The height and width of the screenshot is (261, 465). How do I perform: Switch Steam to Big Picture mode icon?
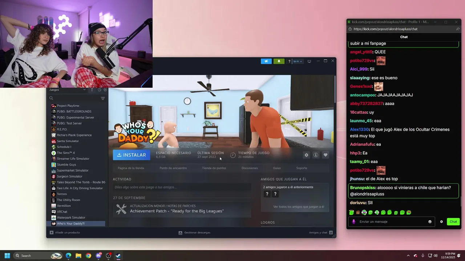[x=309, y=61]
